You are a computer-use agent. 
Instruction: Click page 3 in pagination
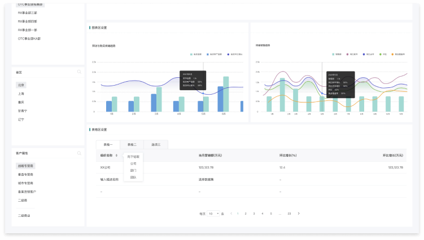(255, 214)
